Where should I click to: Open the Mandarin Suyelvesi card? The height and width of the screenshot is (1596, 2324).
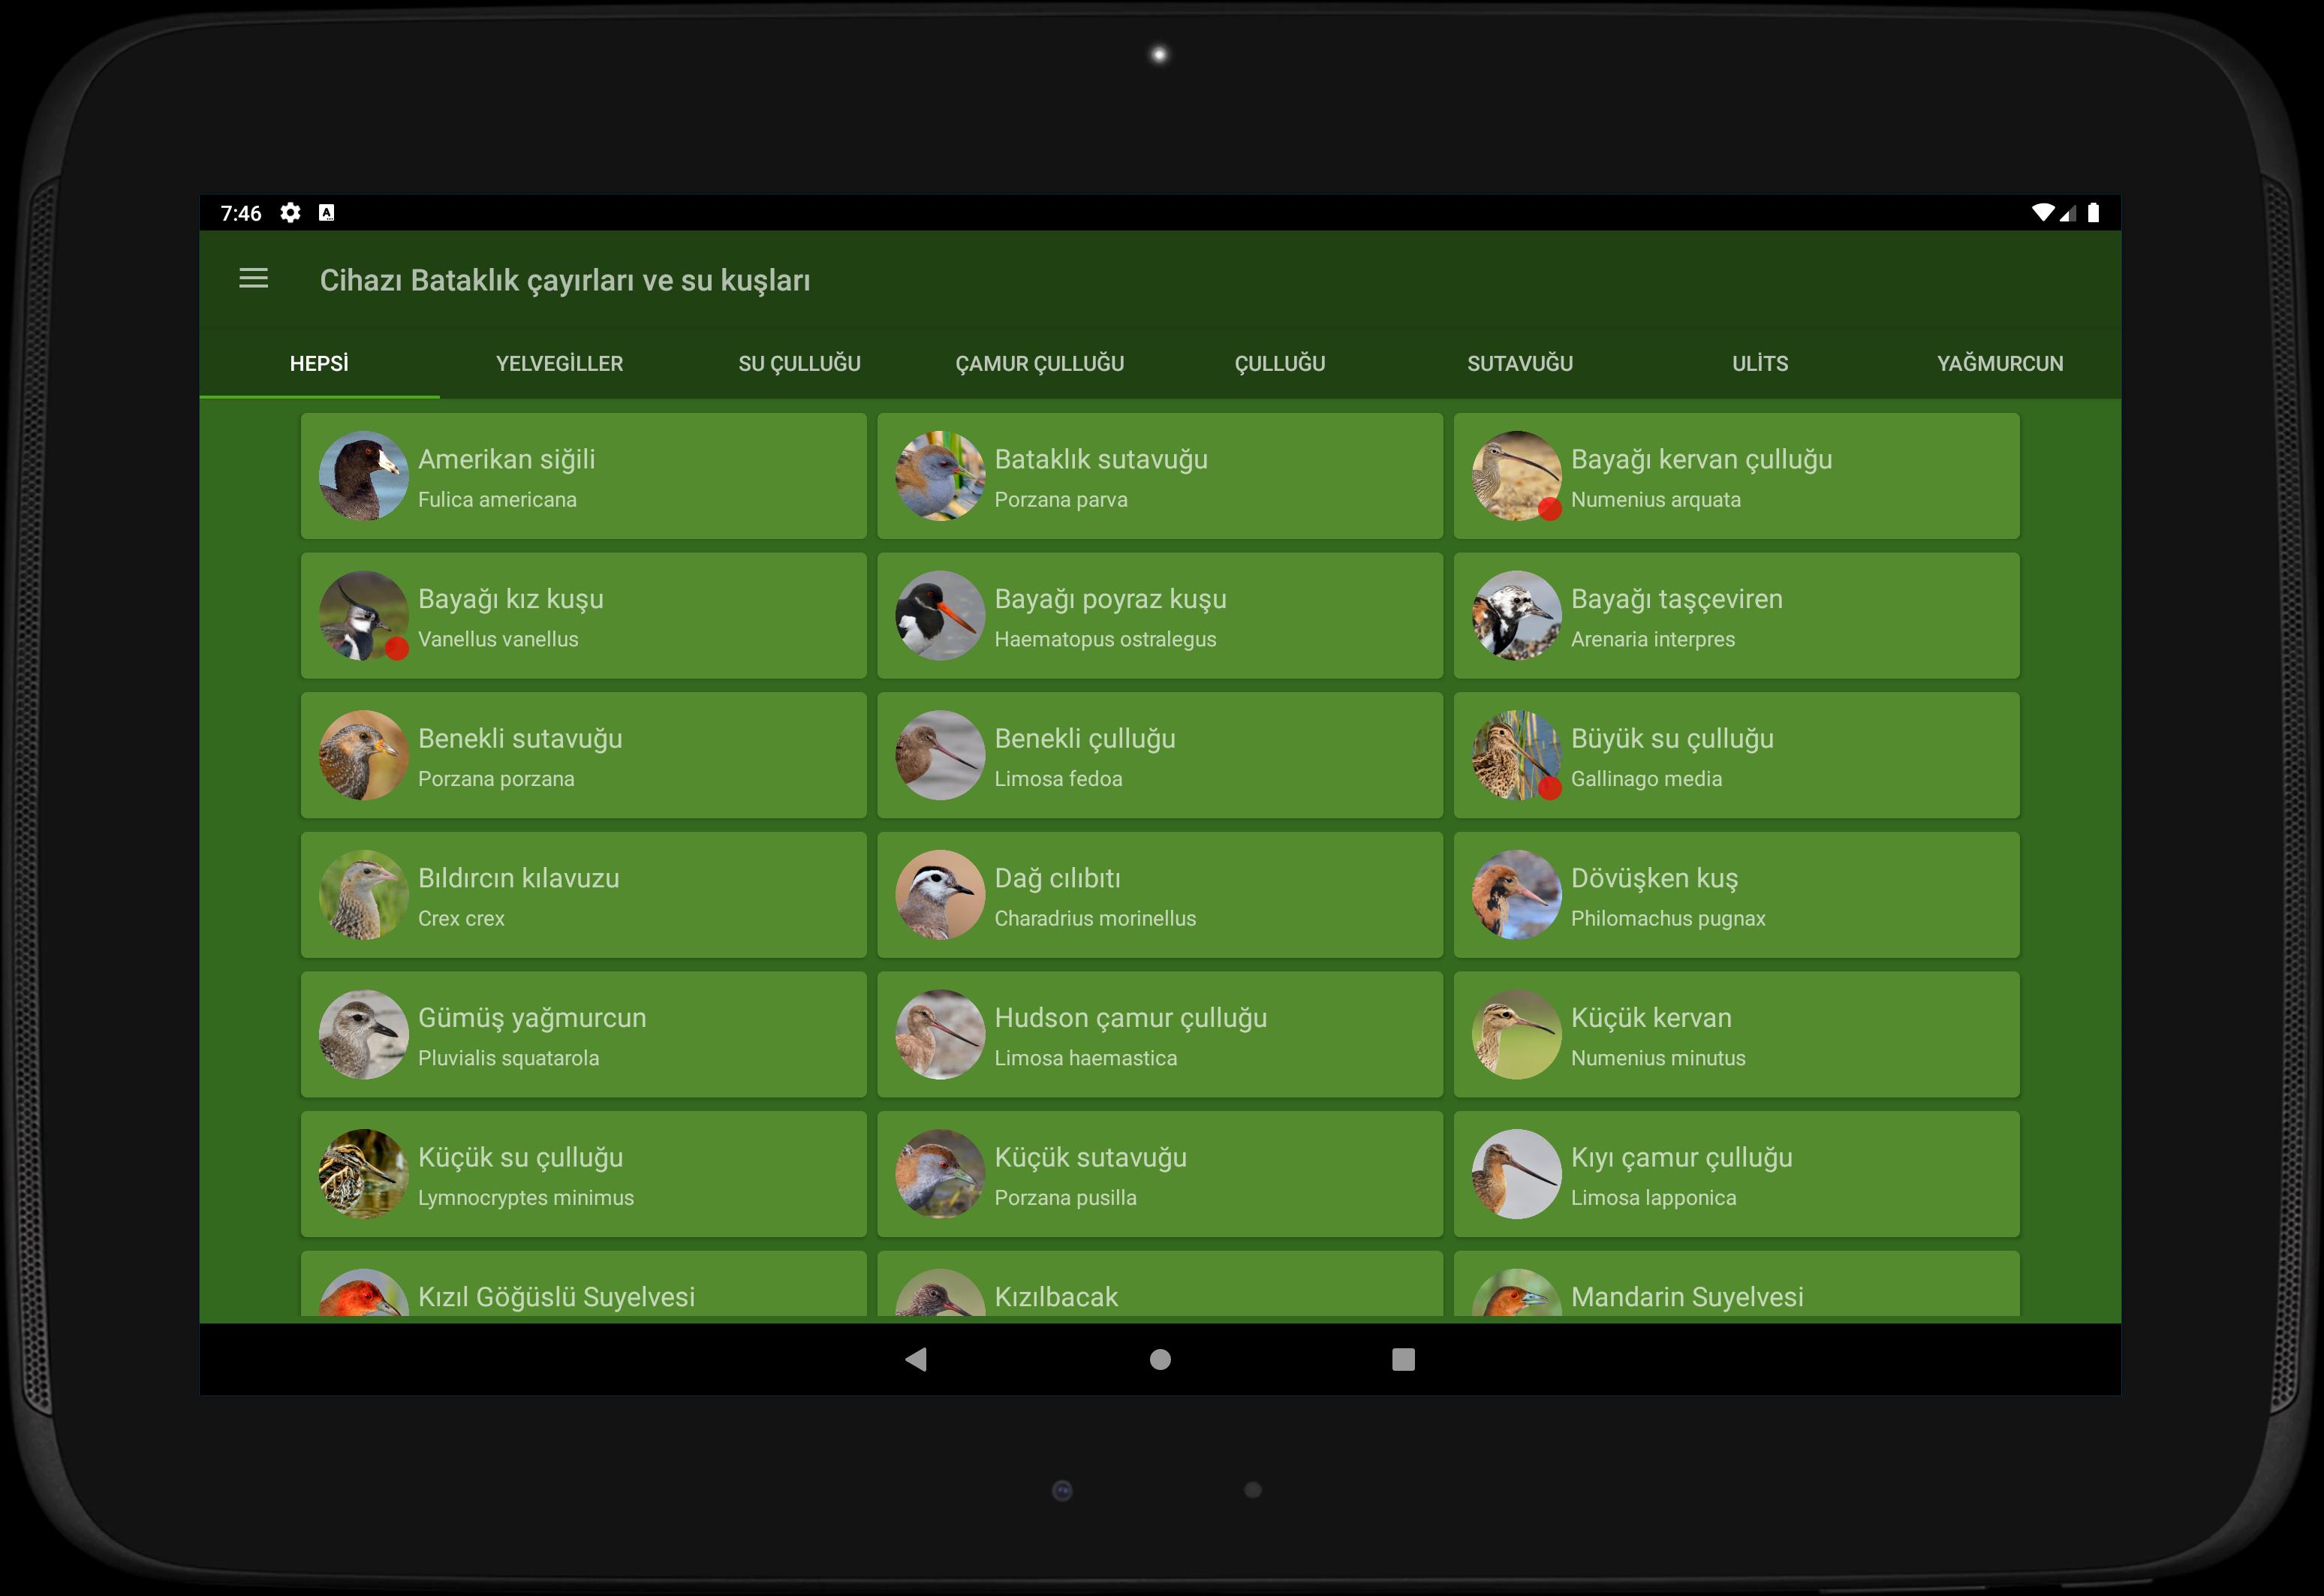point(1737,1284)
